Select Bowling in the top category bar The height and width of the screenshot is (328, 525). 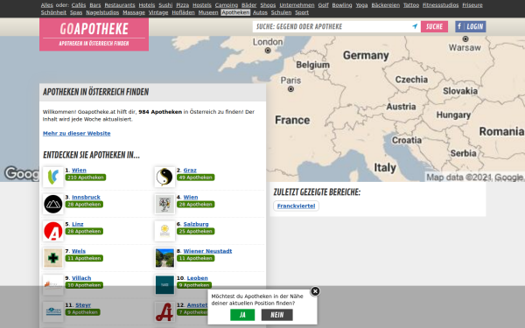[x=342, y=5]
